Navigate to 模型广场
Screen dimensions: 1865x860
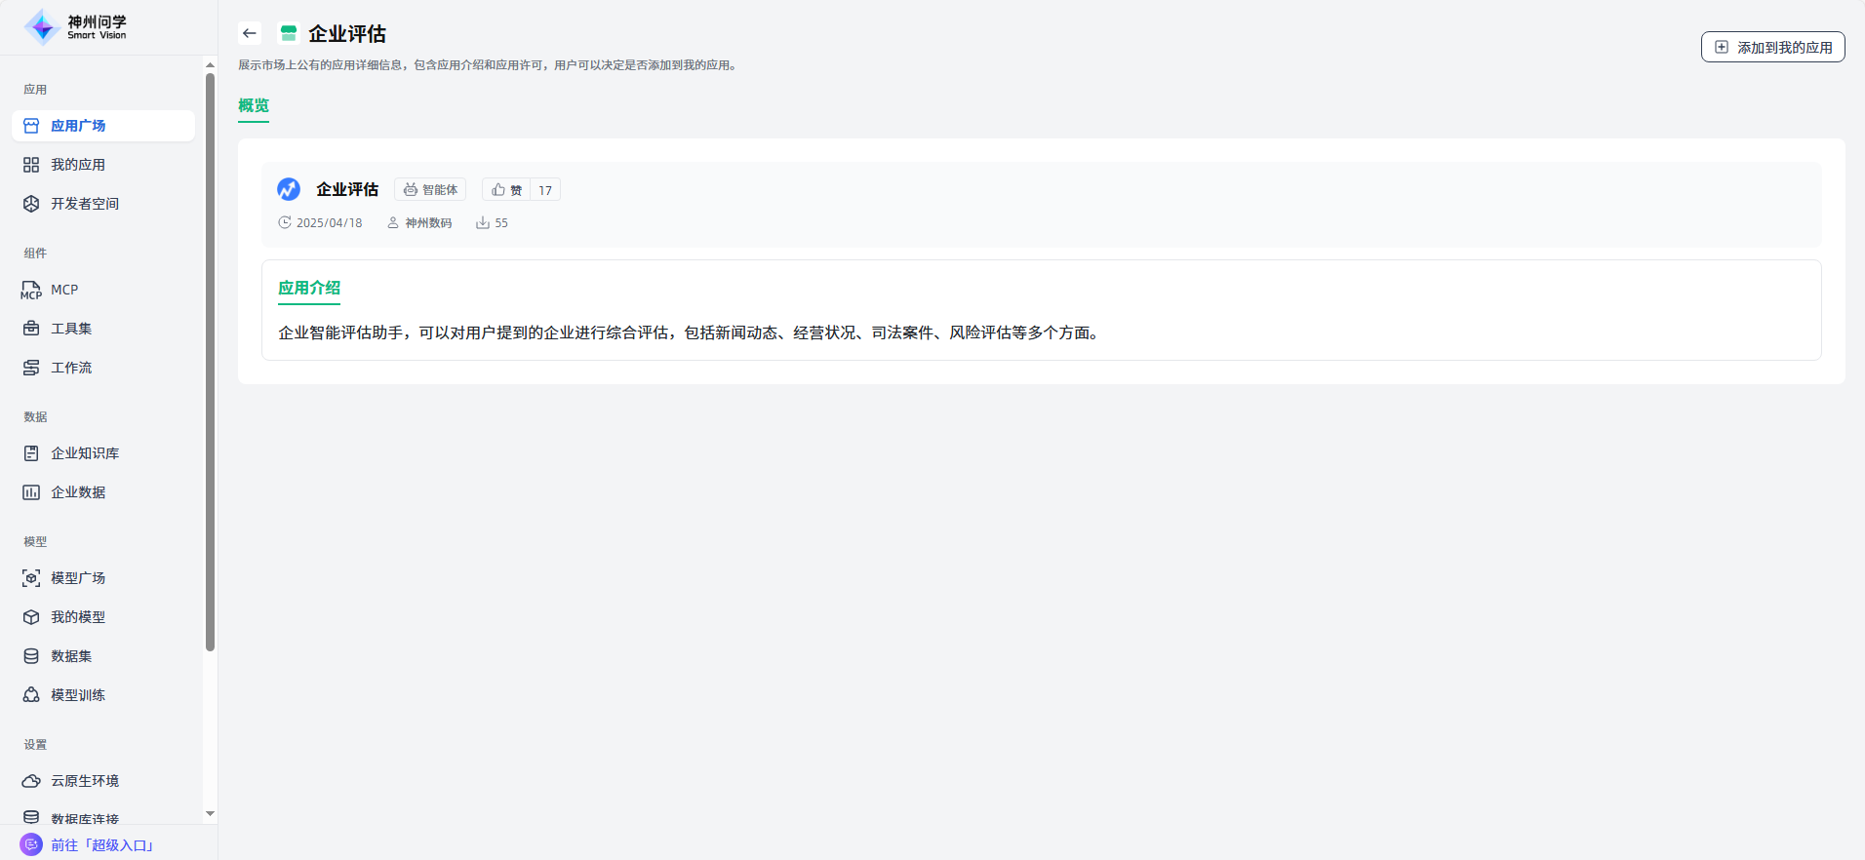(x=78, y=578)
